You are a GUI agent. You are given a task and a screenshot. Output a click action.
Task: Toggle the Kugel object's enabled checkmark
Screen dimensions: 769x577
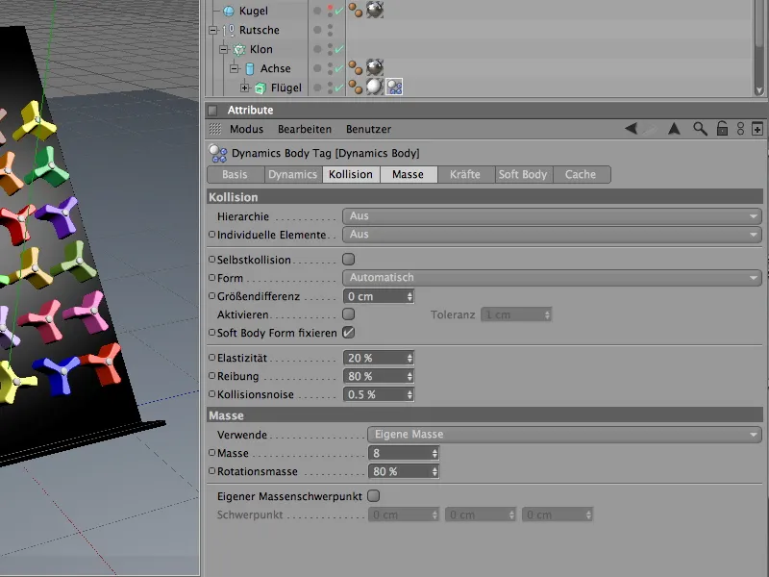pos(339,11)
